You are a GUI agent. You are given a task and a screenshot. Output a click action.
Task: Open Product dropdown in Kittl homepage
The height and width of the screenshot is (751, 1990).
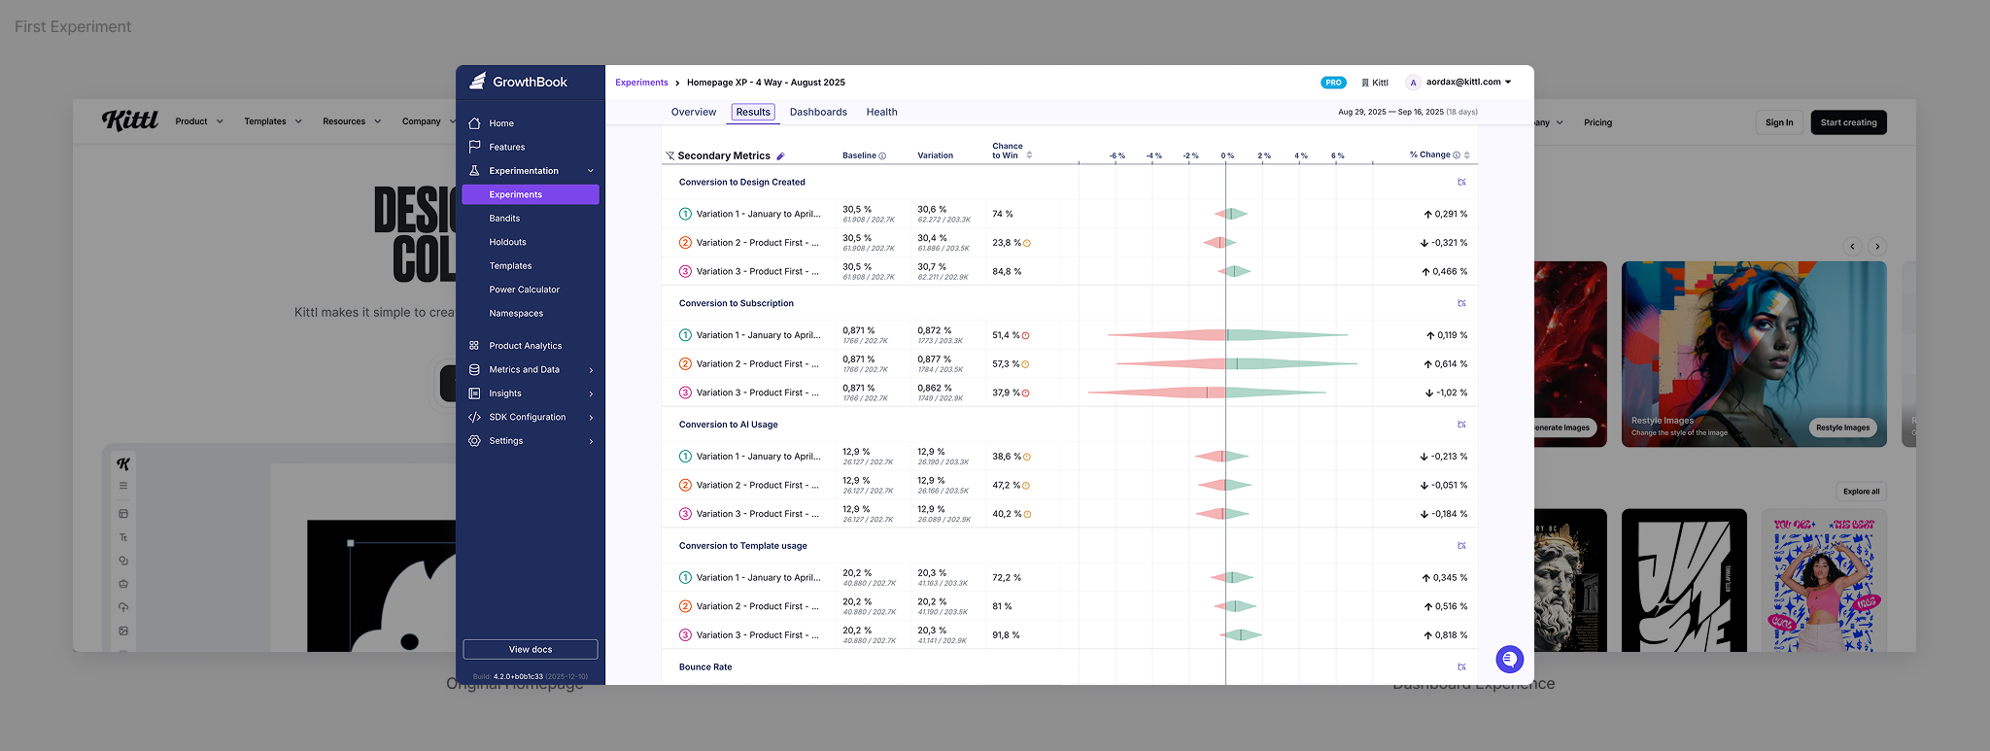click(199, 121)
